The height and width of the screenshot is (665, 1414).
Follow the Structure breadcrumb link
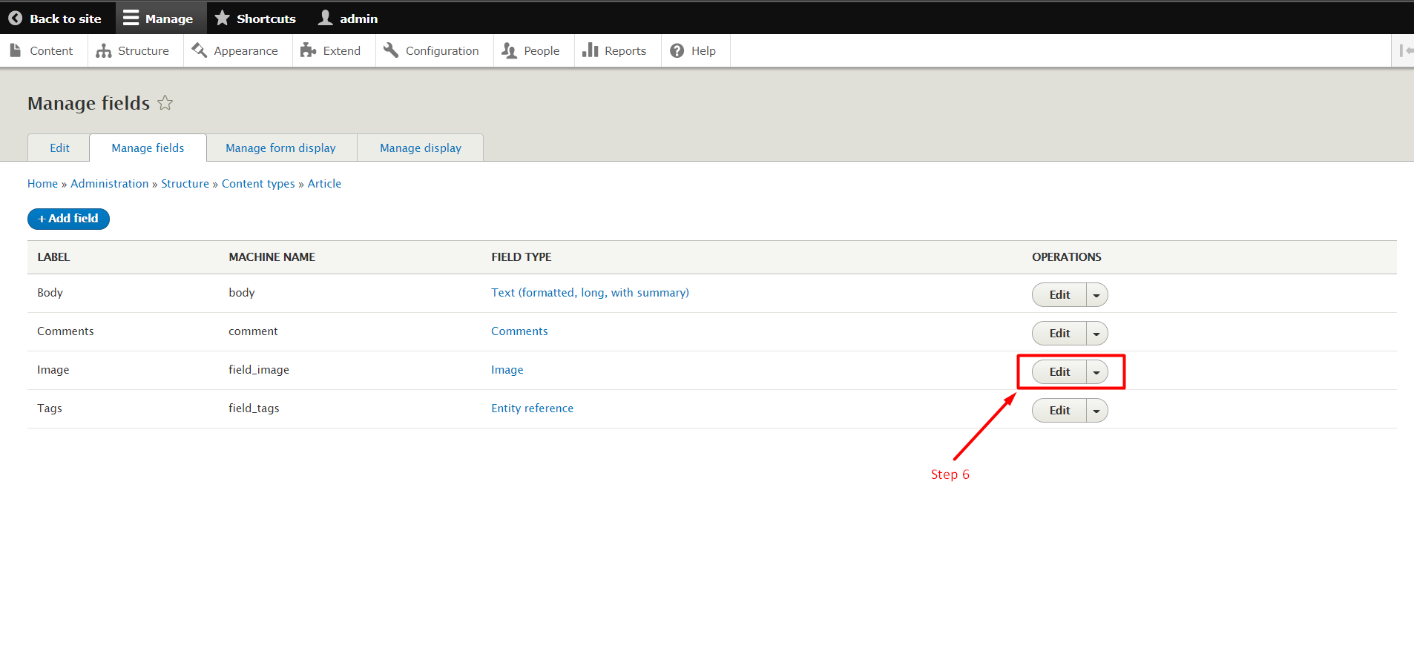185,184
